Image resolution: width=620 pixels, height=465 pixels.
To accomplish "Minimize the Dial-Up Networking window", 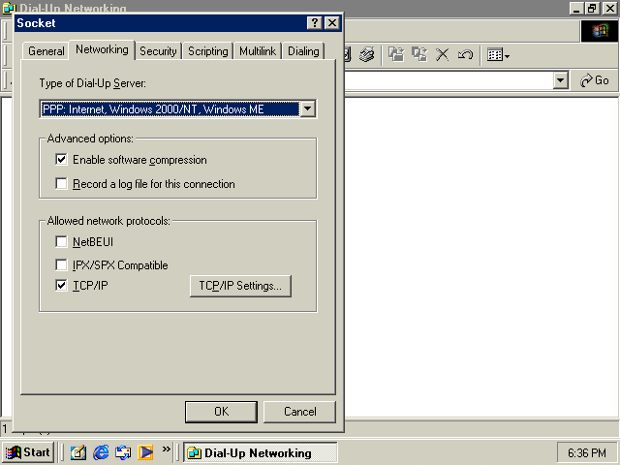I will 576,8.
